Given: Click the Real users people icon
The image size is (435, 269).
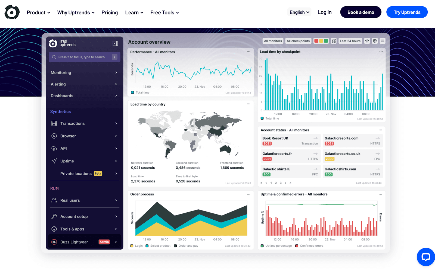Looking at the screenshot, I should [54, 200].
